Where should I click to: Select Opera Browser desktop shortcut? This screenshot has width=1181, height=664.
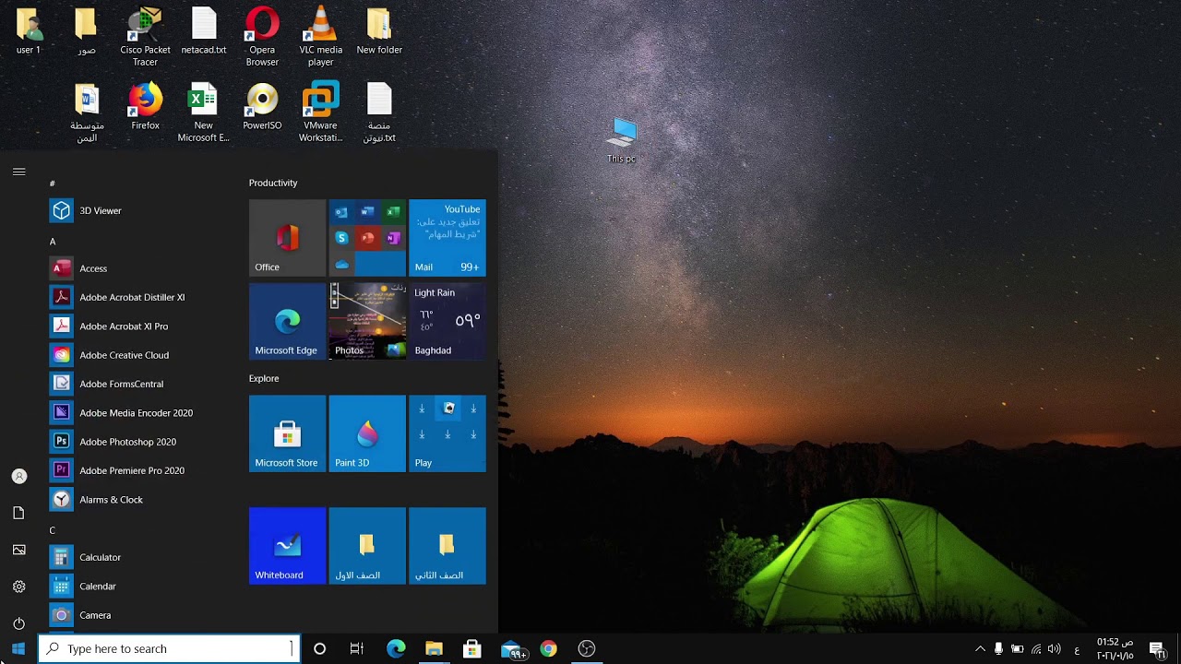262,37
